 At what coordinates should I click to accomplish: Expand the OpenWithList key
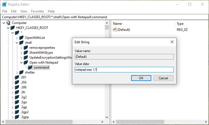[17, 38]
